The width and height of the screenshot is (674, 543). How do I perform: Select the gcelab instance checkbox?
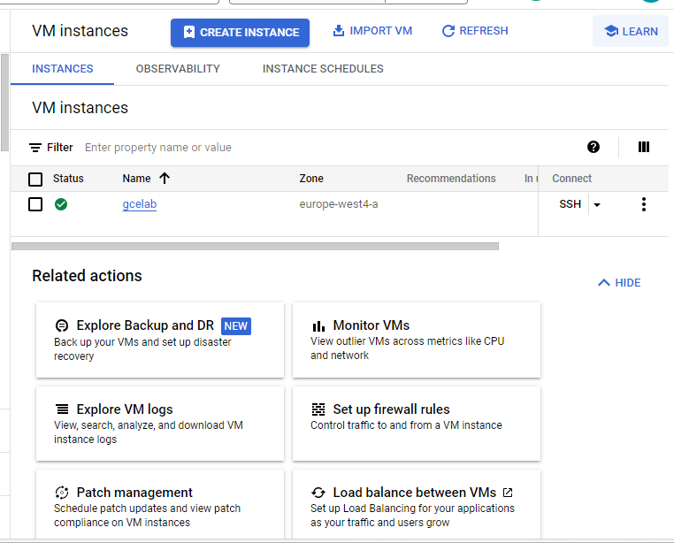point(35,204)
